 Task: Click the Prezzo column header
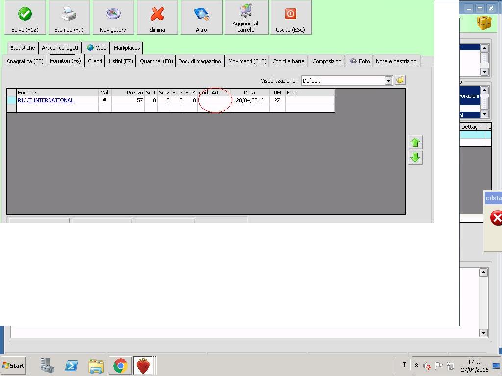tap(128, 93)
